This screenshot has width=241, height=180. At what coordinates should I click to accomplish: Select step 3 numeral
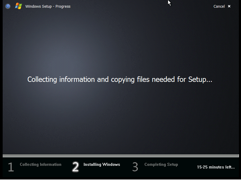135,167
